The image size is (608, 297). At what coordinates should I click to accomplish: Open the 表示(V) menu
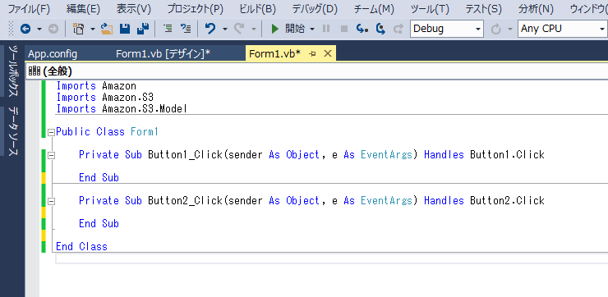tap(134, 9)
